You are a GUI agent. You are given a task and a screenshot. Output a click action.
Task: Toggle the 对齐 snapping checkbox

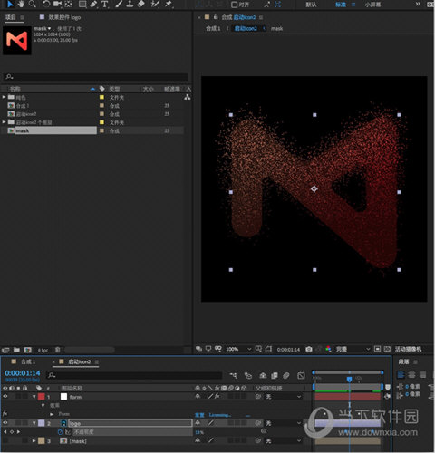(235, 5)
